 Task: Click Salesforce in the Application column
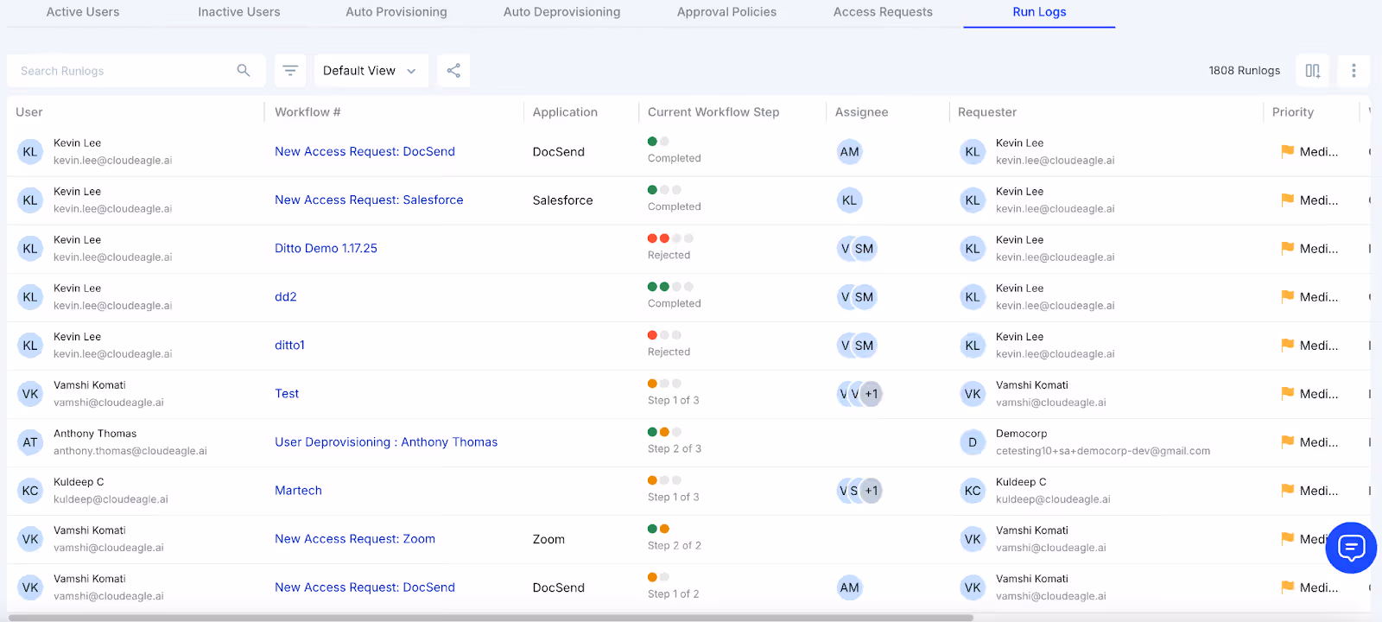click(562, 200)
